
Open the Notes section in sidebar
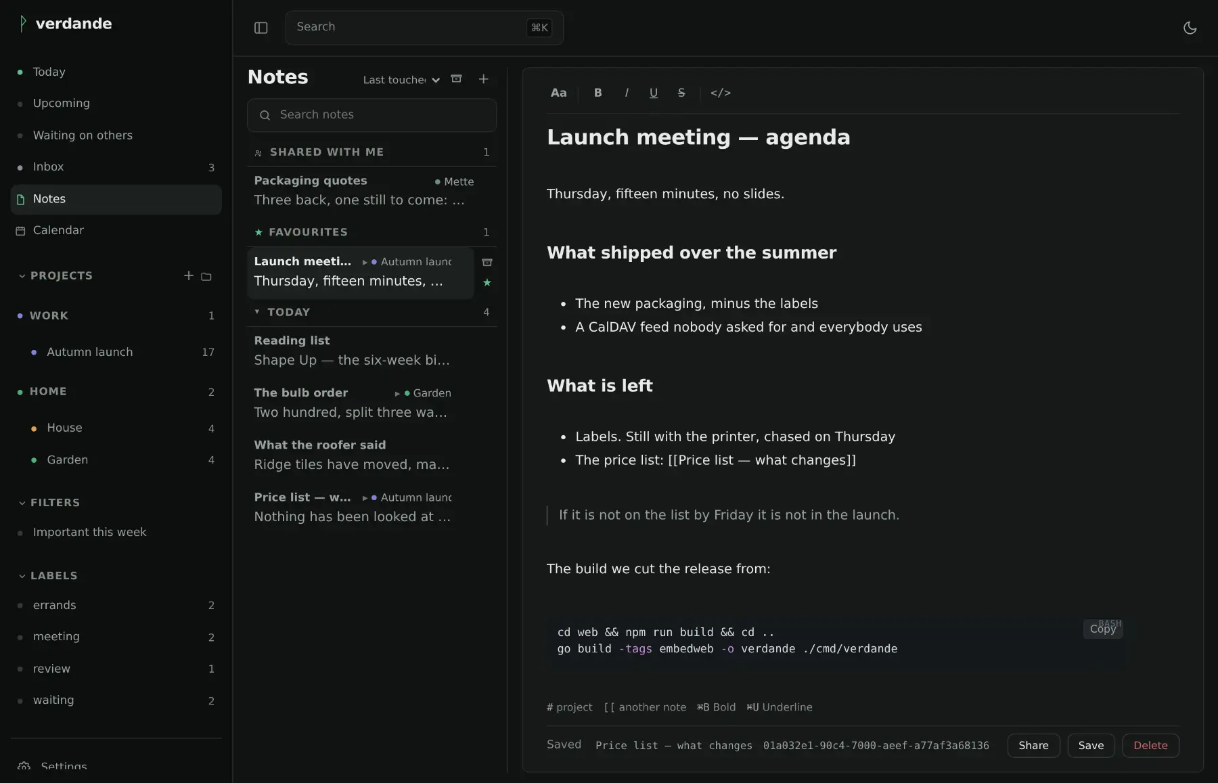[116, 200]
